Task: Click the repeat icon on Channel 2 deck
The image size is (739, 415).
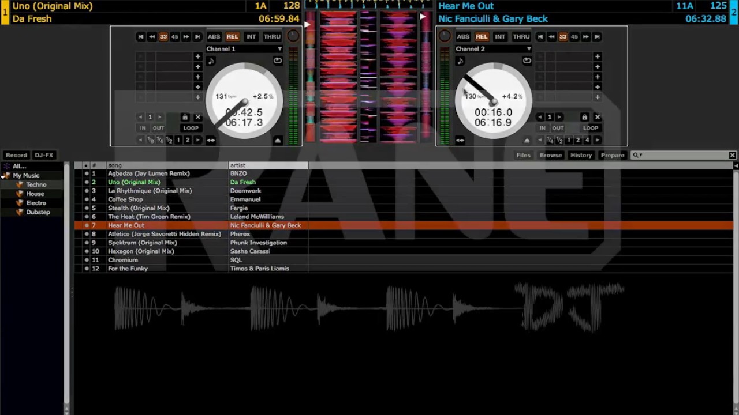Action: [x=527, y=61]
